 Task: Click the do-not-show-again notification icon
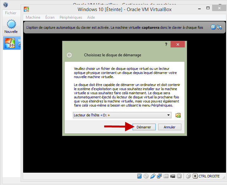point(219,27)
